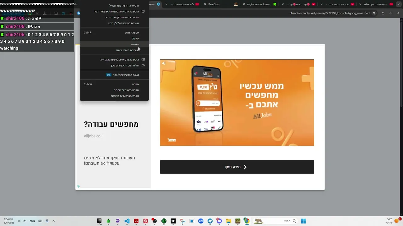Open the 'When you date a co...' YouTube tab
This screenshot has height=226, width=403.
[x=375, y=4]
